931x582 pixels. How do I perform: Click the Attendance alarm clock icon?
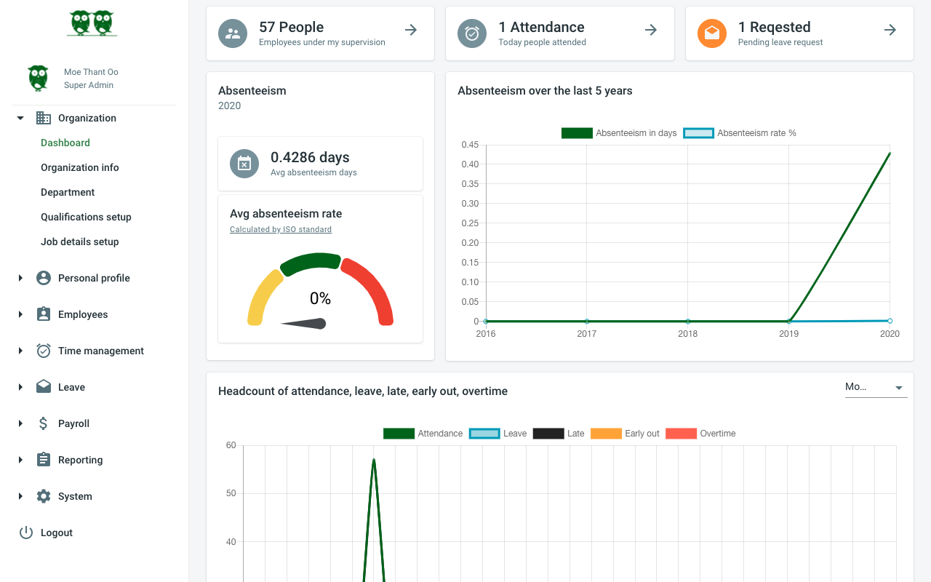(x=472, y=33)
